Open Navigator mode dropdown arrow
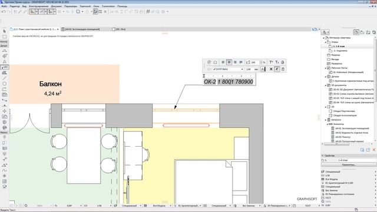Image resolution: width=377 pixels, height=212 pixels. click(x=328, y=32)
